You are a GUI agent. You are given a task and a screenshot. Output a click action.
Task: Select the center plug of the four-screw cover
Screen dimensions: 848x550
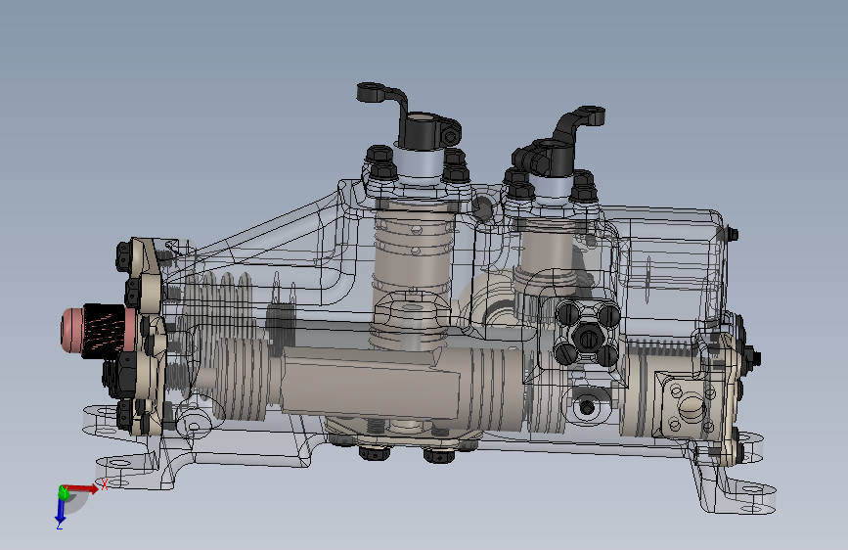[x=587, y=338]
